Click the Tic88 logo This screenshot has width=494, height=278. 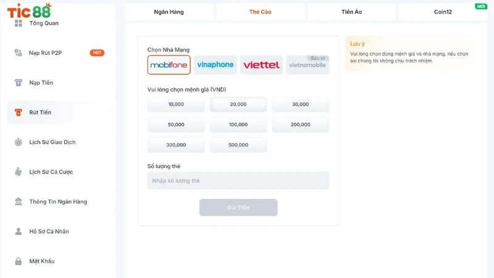29,11
